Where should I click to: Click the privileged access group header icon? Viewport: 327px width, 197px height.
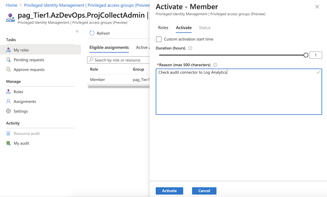tap(10, 18)
